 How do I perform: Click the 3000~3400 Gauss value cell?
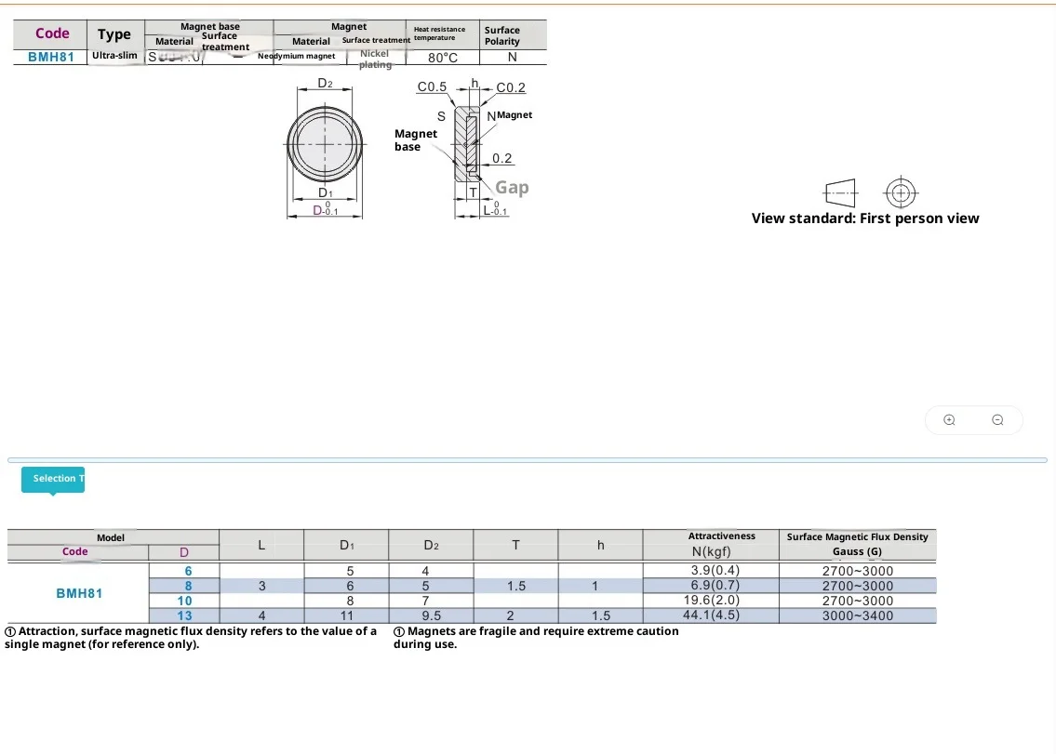[x=857, y=615]
